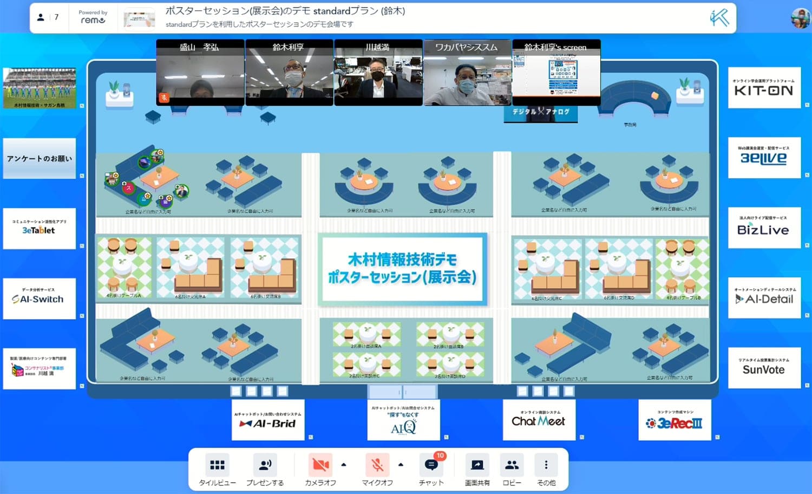Open the アンケートのお願い survey banner
Viewport: 812px width, 494px height.
(40, 158)
